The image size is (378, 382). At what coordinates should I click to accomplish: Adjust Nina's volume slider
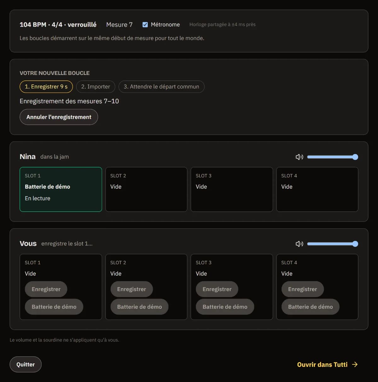tap(333, 157)
